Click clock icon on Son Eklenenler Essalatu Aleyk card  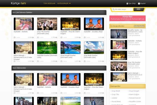(61, 93)
